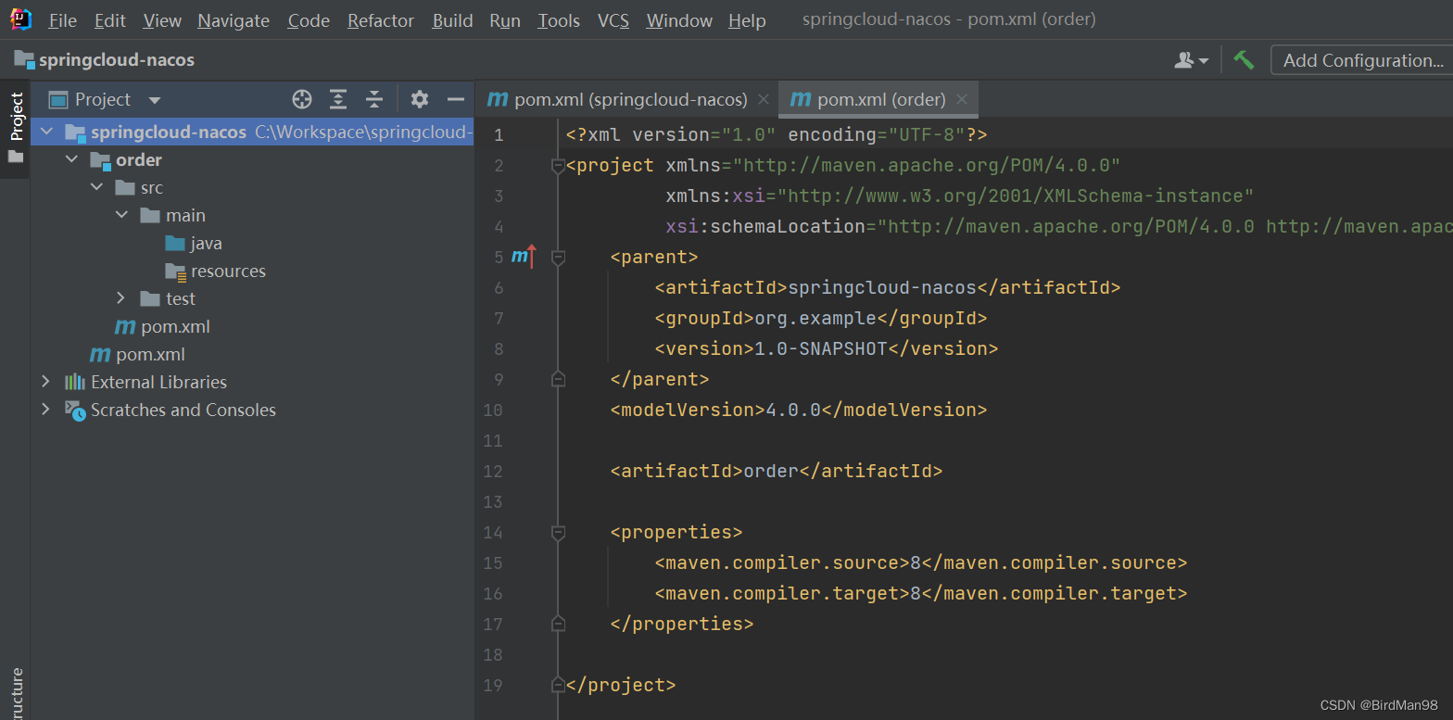This screenshot has height=720, width=1453.
Task: Click the folder icon below Project side tab
Action: (x=16, y=157)
